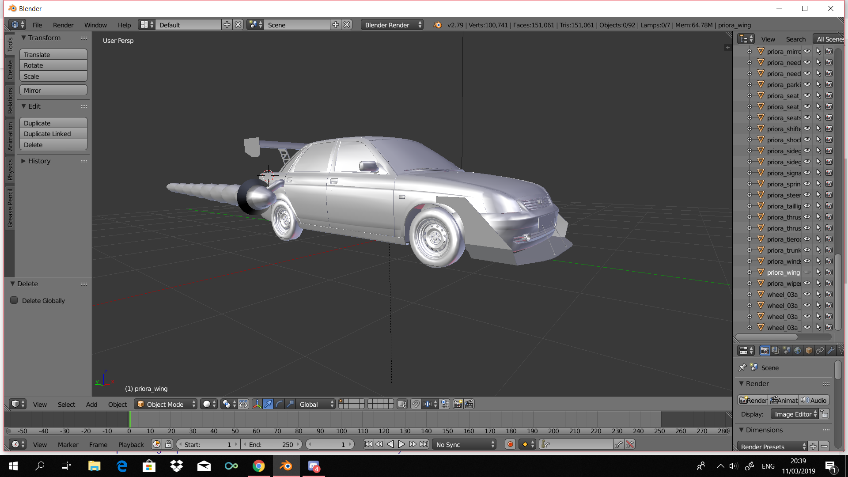
Task: Toggle renderability camera icon for priora_wing
Action: 829,272
